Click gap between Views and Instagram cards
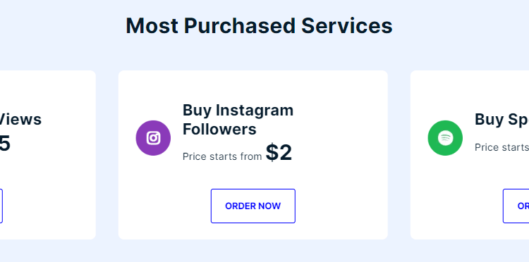This screenshot has width=529, height=262. point(107,155)
